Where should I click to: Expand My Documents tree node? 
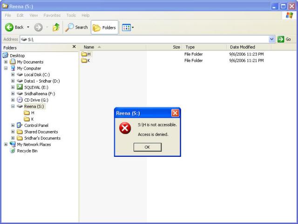(x=6, y=62)
